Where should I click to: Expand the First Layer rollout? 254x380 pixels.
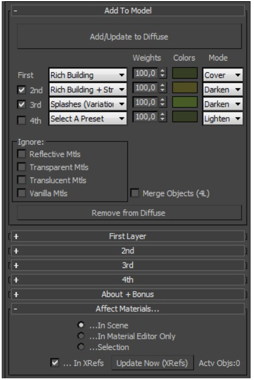pyautogui.click(x=128, y=236)
